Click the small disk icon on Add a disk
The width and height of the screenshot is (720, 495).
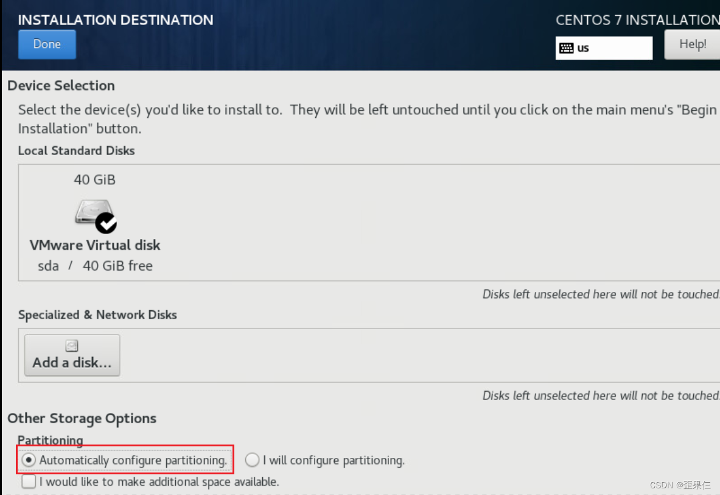(x=72, y=345)
